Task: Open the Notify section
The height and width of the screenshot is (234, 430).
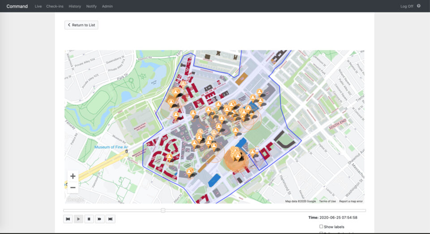Action: click(91, 6)
